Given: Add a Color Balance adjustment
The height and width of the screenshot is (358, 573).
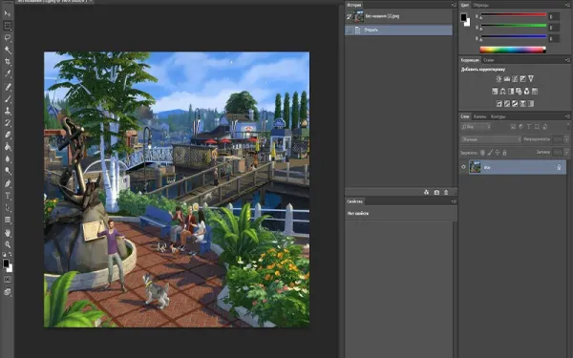Looking at the screenshot, I should pyautogui.click(x=503, y=92).
